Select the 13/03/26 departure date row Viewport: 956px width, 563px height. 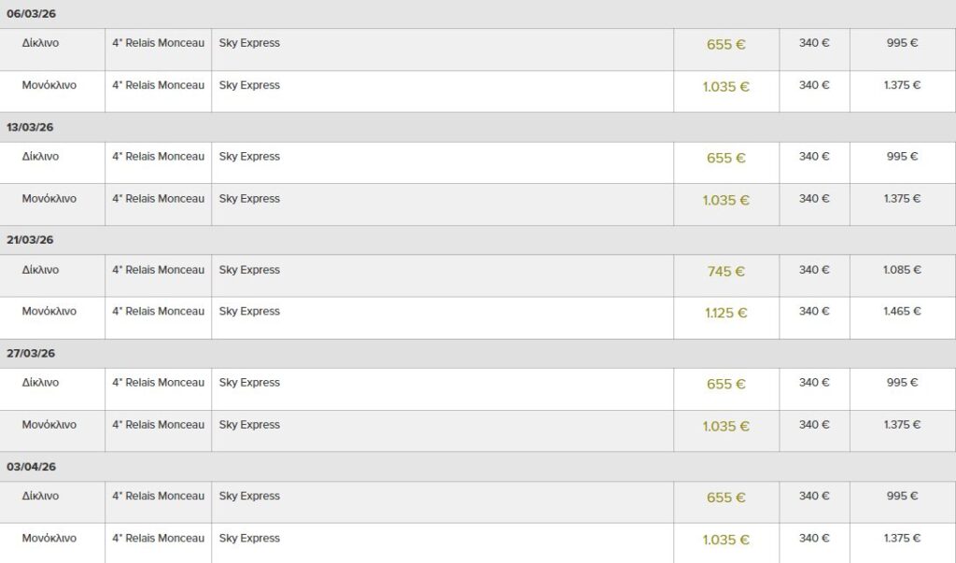pos(31,127)
